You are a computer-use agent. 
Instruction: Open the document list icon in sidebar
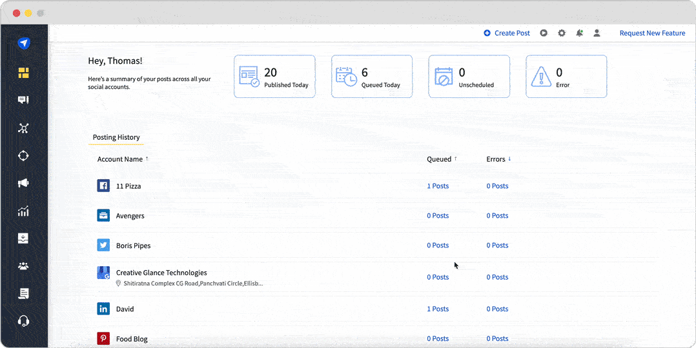23,293
